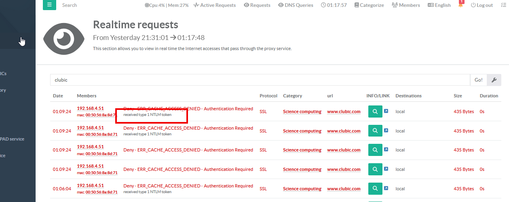Screen dimensions: 509x202
Task: Open the Active Requests menu
Action: click(x=214, y=5)
